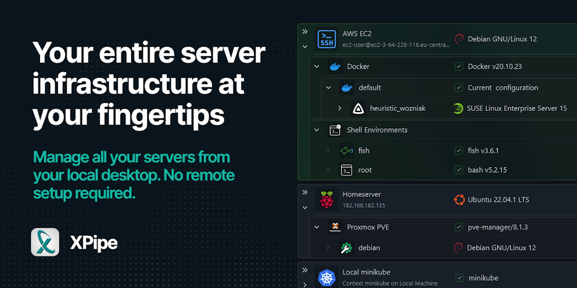Click the minikube status check mark
577x288 pixels.
460,278
